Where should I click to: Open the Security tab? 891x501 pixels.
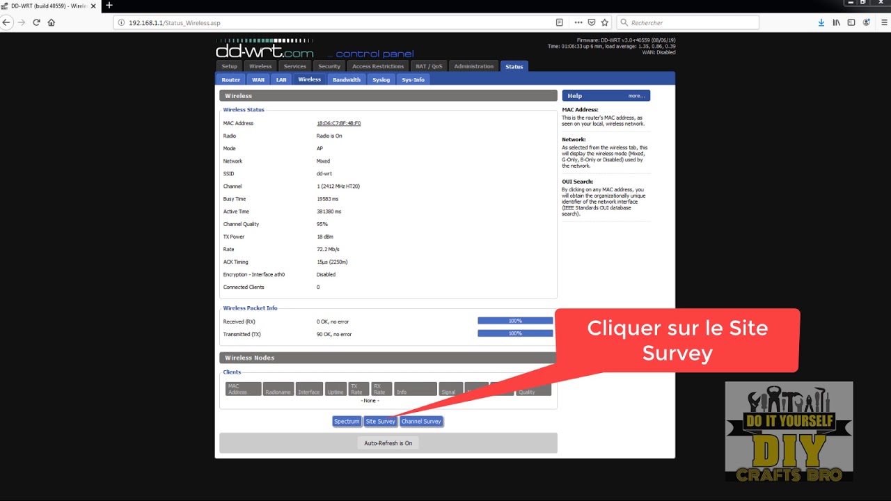(329, 66)
